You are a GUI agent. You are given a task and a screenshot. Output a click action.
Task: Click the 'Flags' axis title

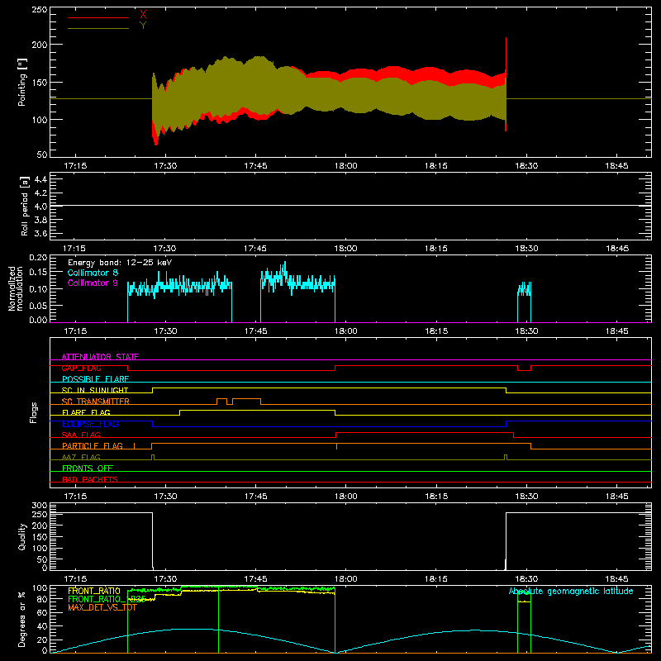(x=33, y=412)
